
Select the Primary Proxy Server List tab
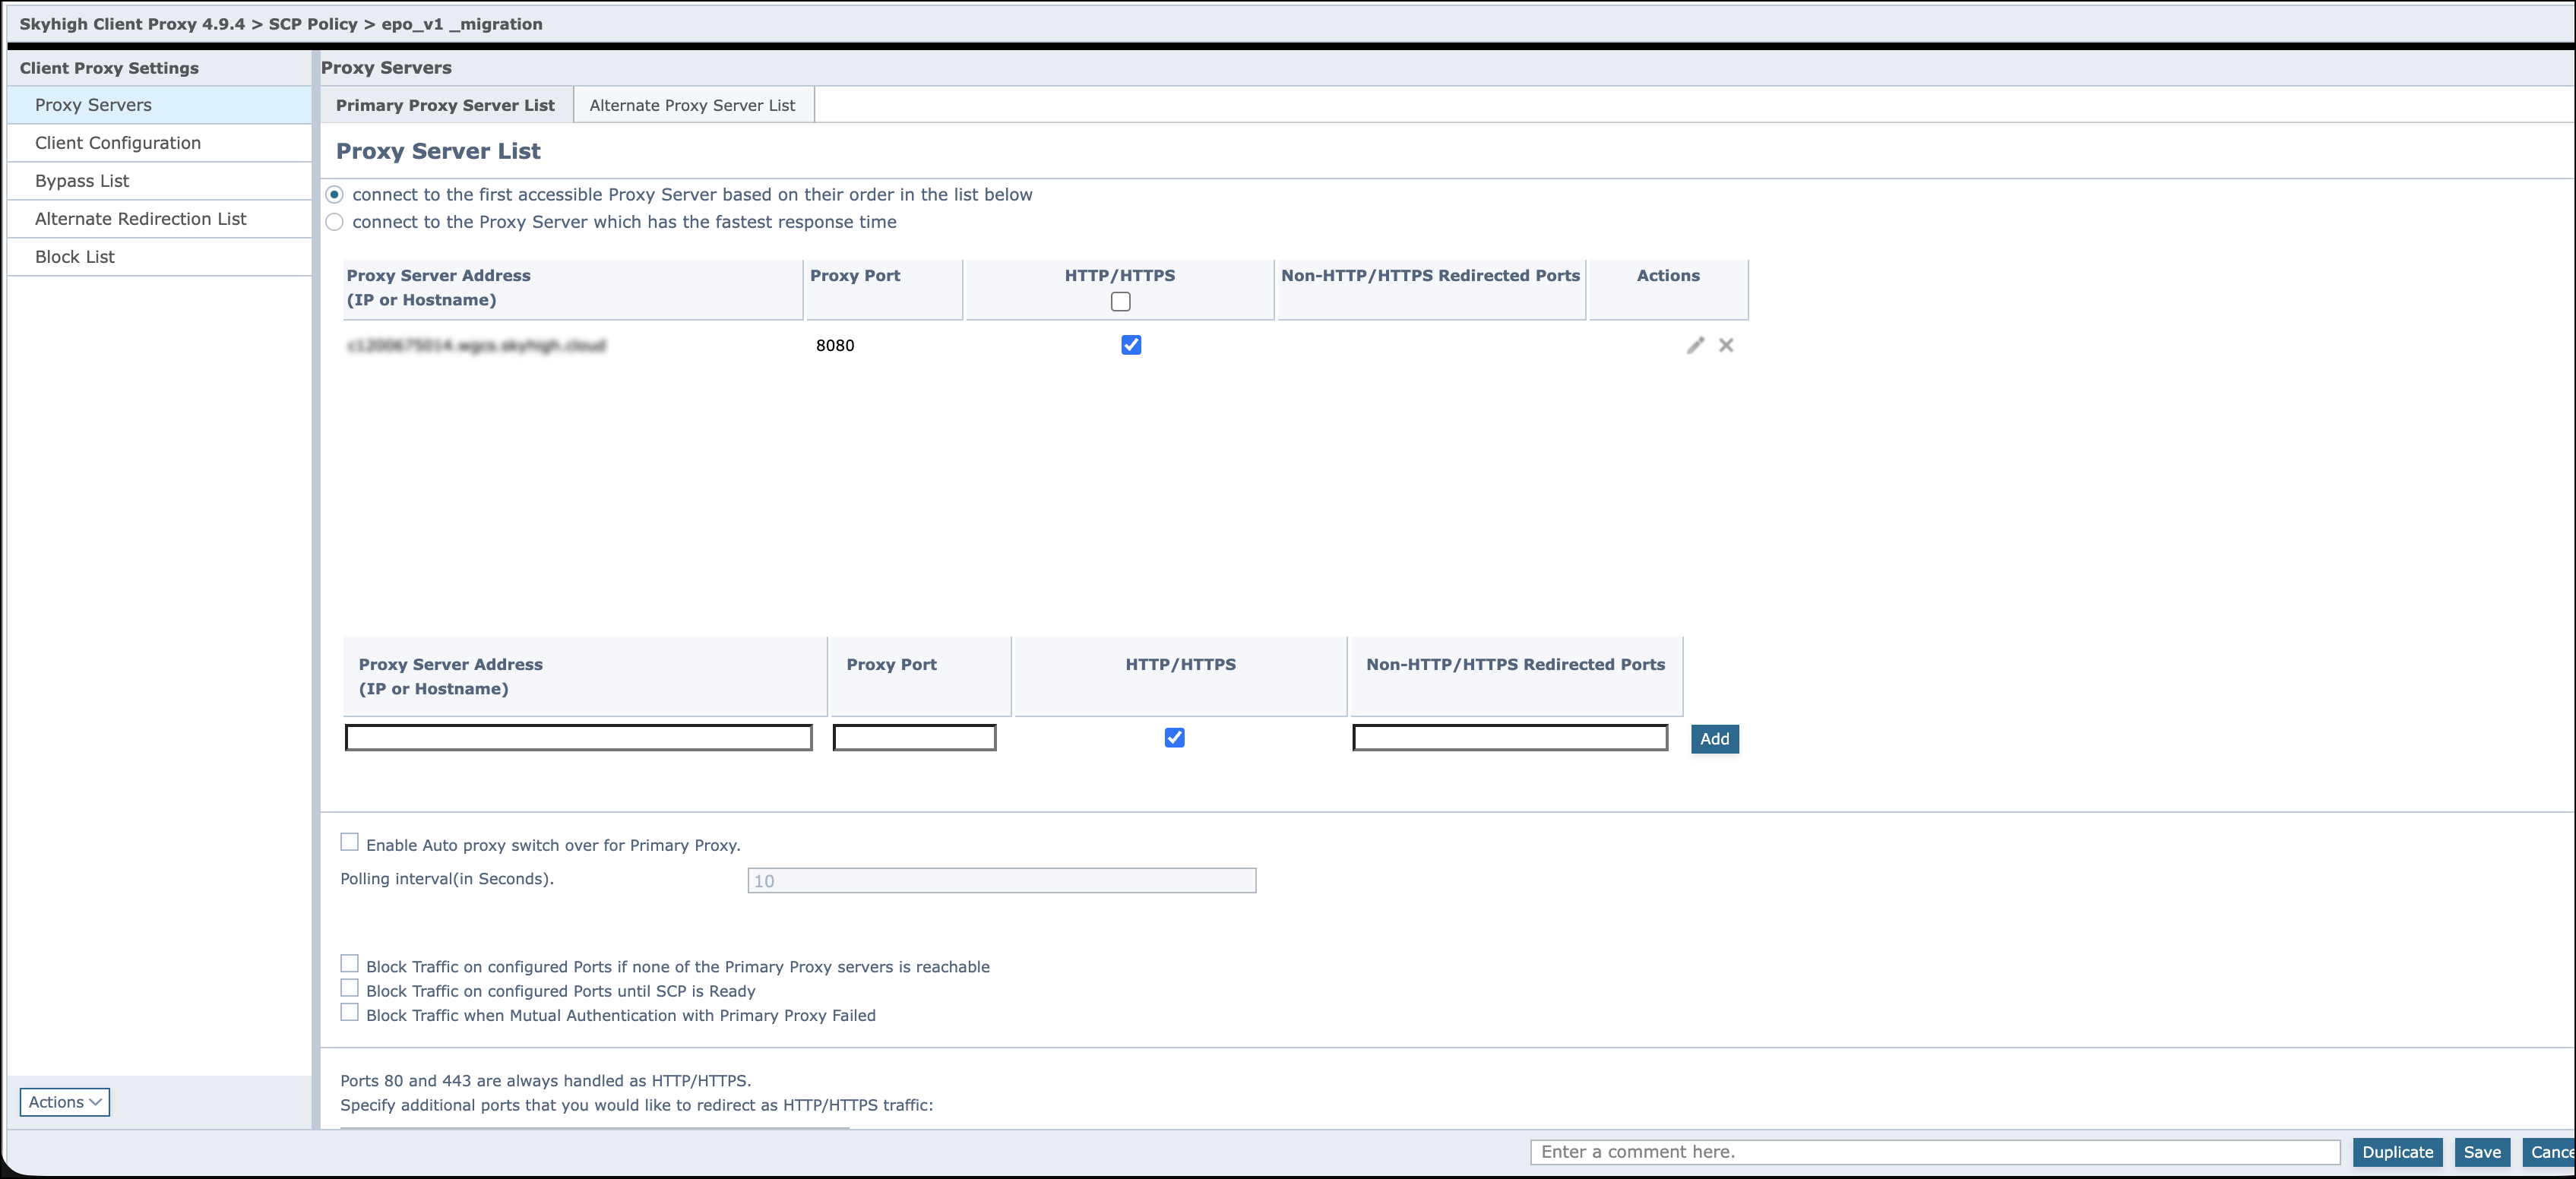pyautogui.click(x=445, y=105)
